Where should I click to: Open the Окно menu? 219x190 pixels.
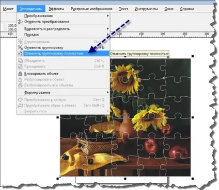pos(169,9)
